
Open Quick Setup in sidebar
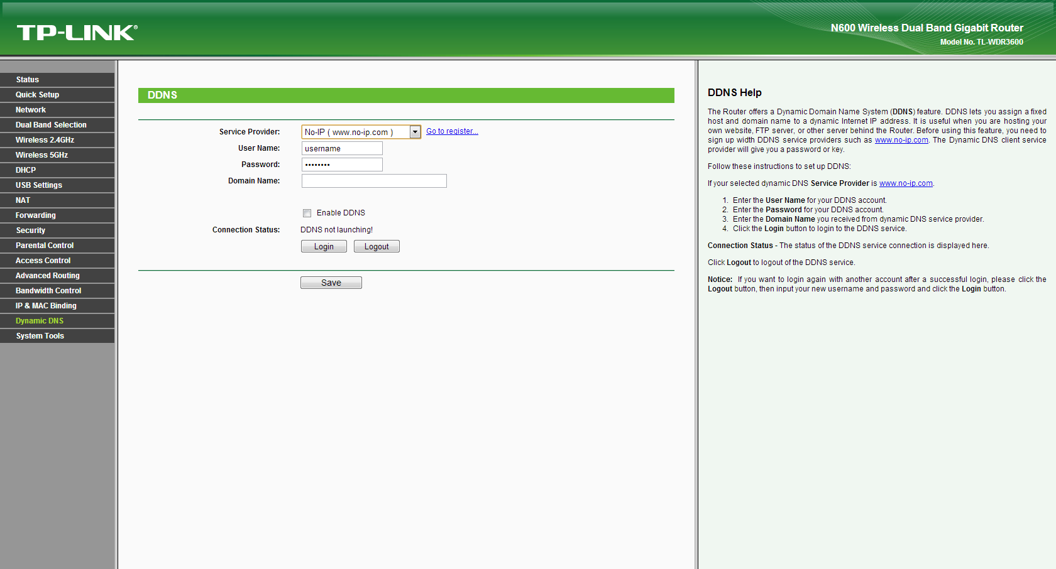[57, 95]
